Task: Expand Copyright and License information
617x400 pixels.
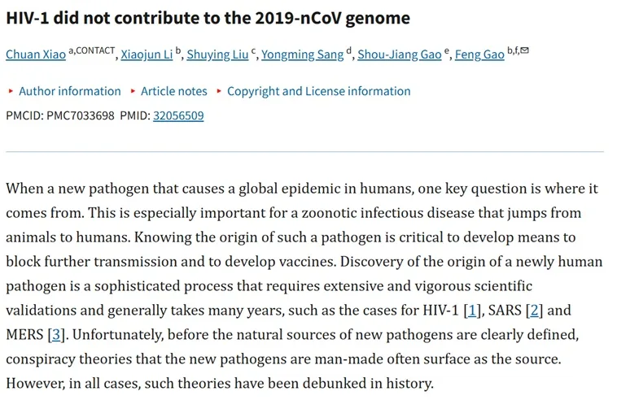Action: point(318,91)
